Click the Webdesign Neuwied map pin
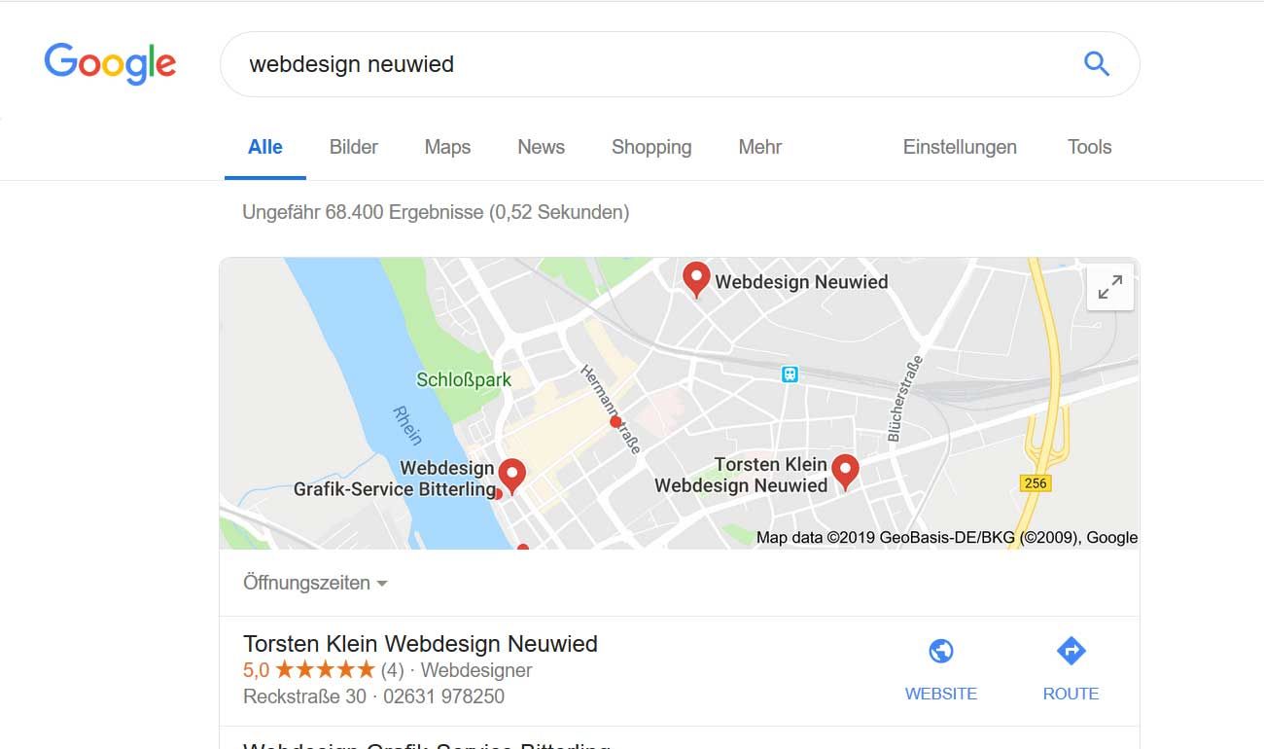Image resolution: width=1264 pixels, height=749 pixels. pyautogui.click(x=696, y=279)
